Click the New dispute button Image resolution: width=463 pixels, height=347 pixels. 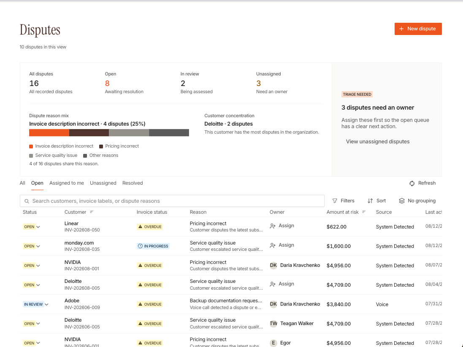[x=418, y=29]
